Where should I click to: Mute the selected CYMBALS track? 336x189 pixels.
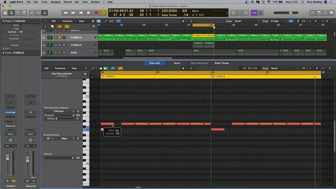click(56, 37)
